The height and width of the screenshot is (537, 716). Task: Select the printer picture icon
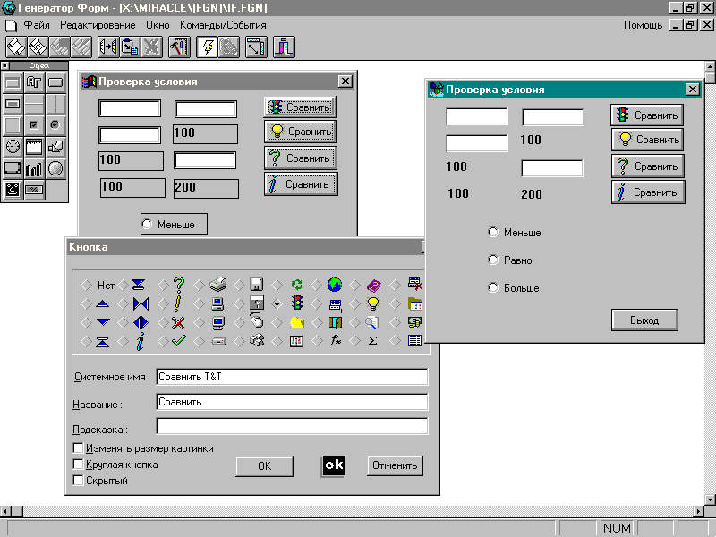tap(217, 286)
